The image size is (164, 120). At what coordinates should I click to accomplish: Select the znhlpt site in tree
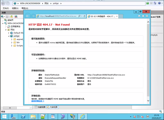[x=16, y=36]
